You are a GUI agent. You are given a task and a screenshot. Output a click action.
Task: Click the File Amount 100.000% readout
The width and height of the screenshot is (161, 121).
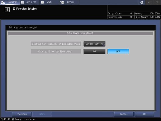(x=147, y=17)
